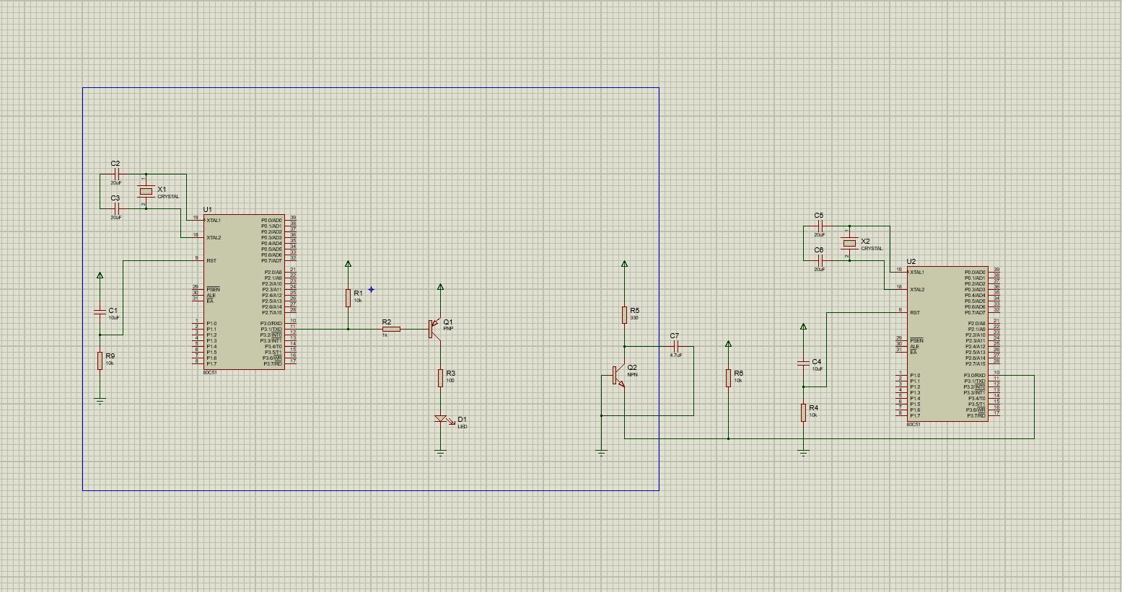This screenshot has width=1122, height=592.
Task: Click U1's "XTAL2" pin label
Action: tap(214, 237)
